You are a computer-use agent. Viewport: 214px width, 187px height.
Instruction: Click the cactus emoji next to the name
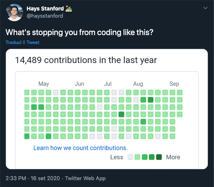(69, 8)
